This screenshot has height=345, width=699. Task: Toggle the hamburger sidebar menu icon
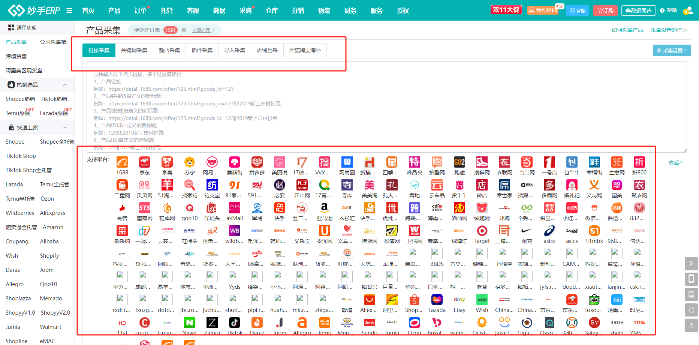click(x=69, y=10)
